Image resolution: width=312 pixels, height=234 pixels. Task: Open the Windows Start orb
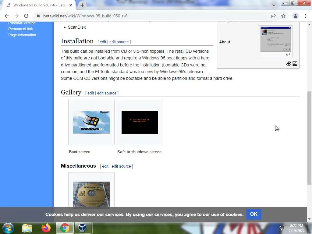[8, 228]
